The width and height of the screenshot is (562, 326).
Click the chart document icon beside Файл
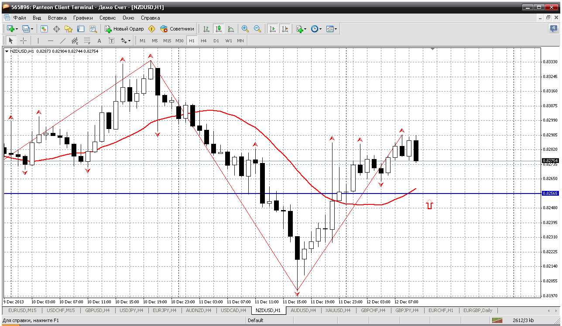7,18
